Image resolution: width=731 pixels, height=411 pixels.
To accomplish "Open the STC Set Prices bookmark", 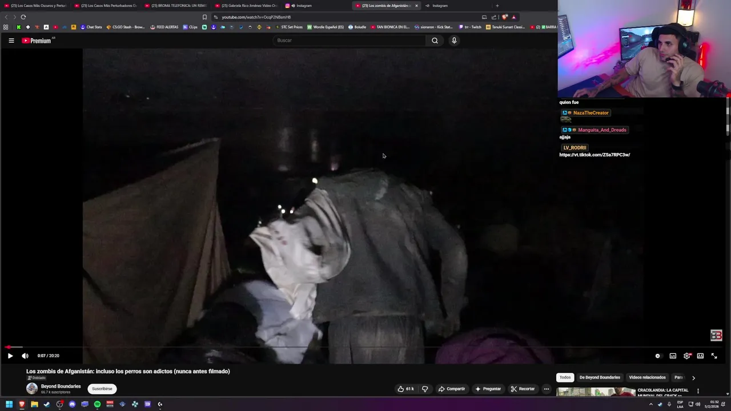I will click(289, 27).
